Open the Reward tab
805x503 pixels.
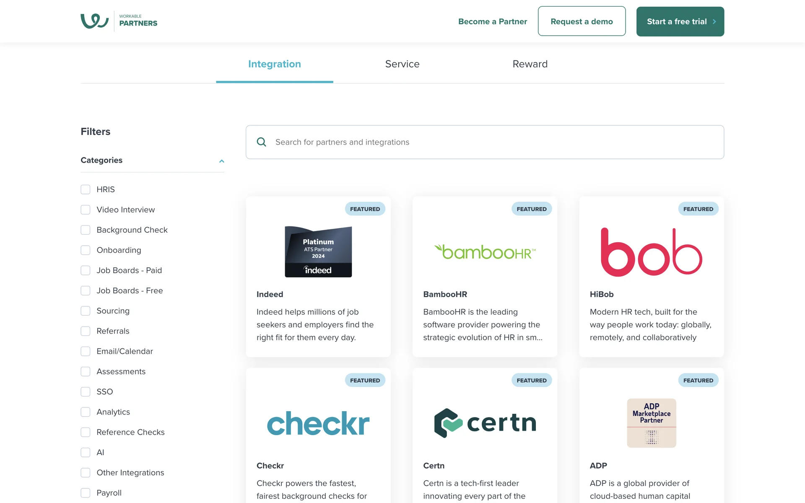[530, 64]
